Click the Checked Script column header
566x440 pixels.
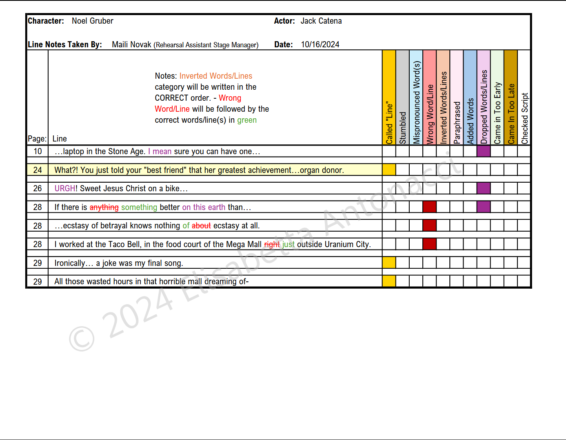(524, 97)
